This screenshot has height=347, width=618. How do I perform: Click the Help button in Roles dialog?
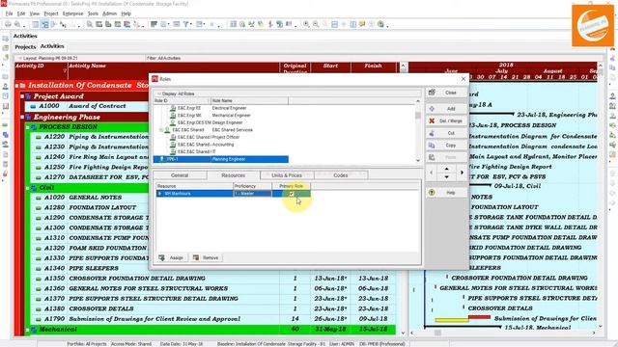(446, 193)
